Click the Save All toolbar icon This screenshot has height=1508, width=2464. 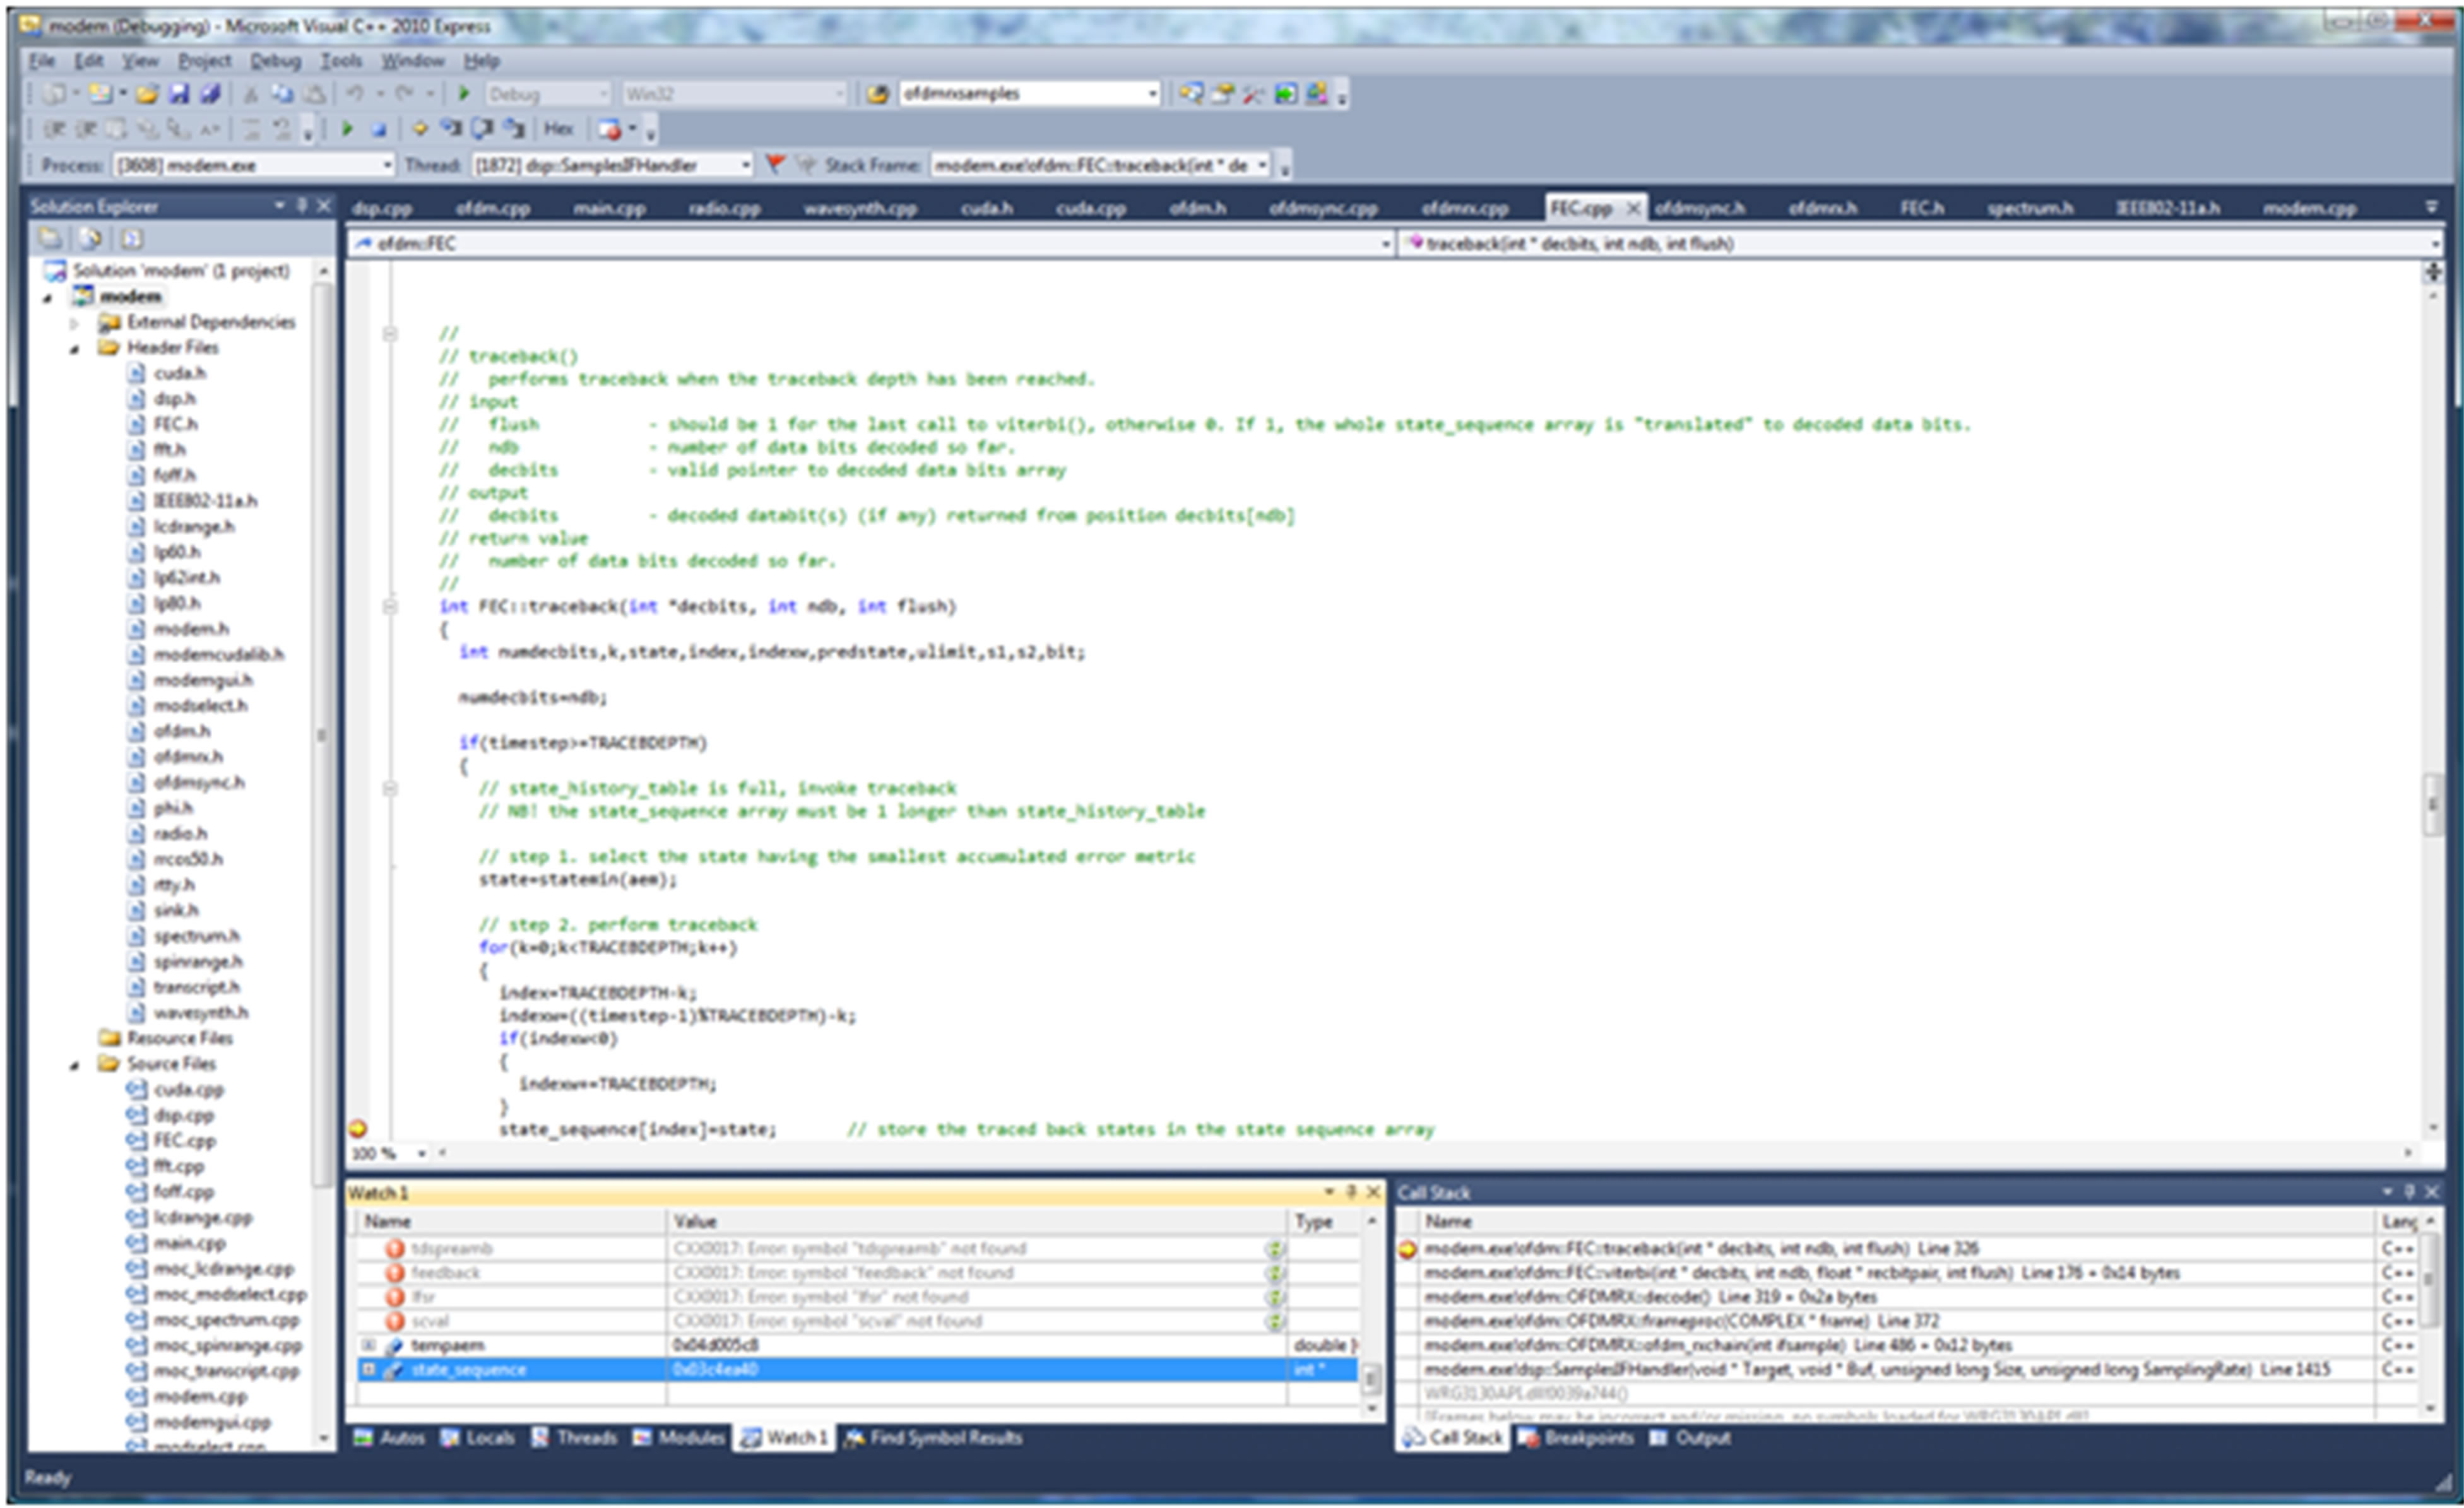coord(208,95)
